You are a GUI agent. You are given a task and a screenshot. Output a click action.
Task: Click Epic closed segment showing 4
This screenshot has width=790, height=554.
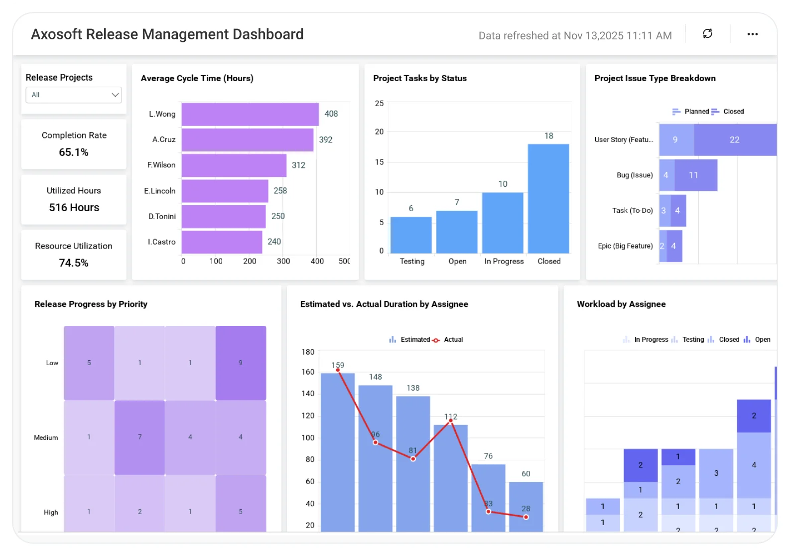[x=674, y=246]
